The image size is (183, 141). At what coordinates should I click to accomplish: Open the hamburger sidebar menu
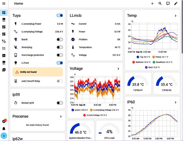(x=4, y=3)
